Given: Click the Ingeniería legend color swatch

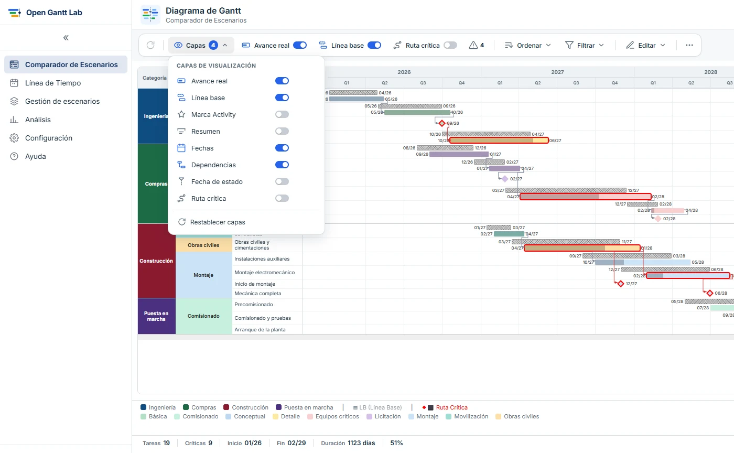Looking at the screenshot, I should point(144,407).
